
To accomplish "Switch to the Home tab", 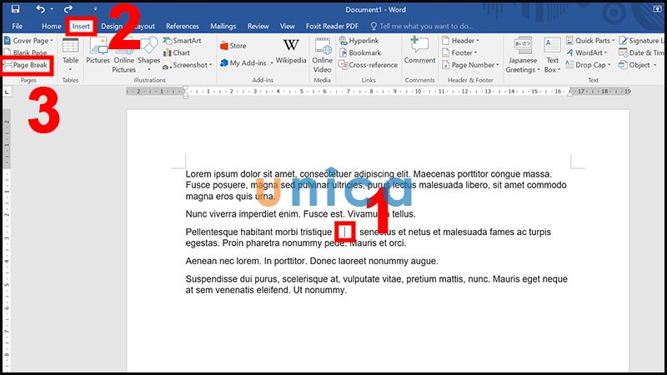I will (x=52, y=26).
